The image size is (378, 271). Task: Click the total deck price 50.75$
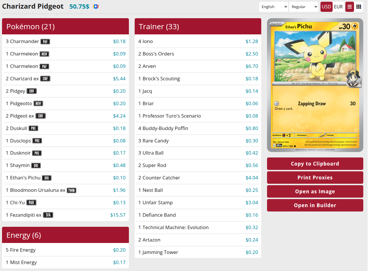tap(79, 7)
